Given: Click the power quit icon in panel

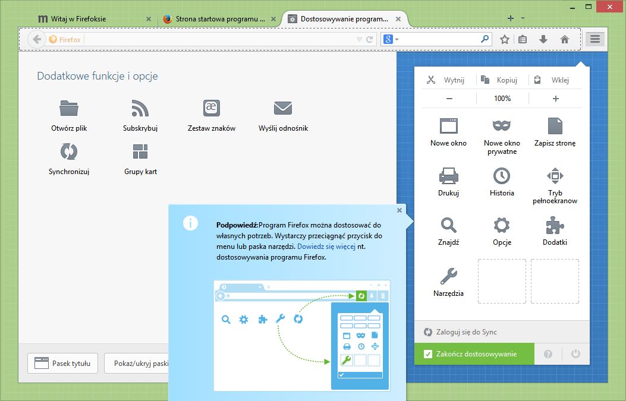Looking at the screenshot, I should point(575,354).
